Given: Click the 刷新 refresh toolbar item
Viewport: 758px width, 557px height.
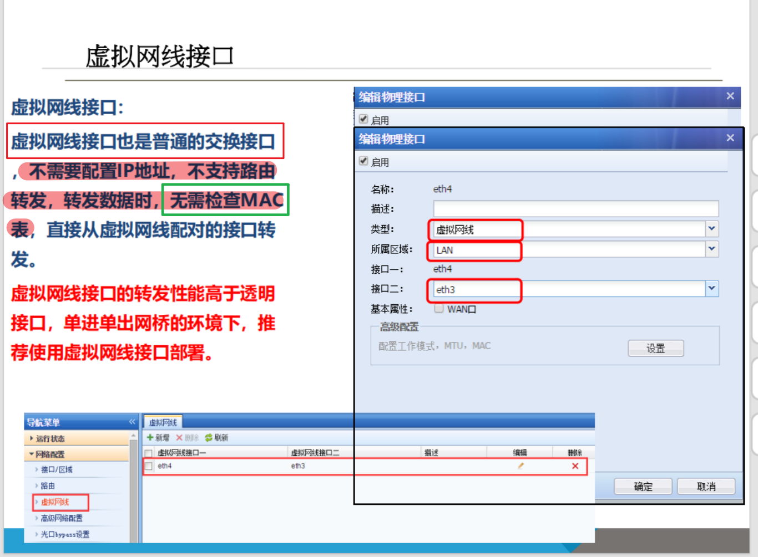Looking at the screenshot, I should (x=216, y=437).
